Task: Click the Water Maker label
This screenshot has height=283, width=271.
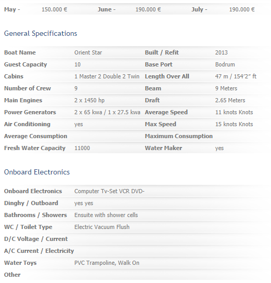Action: coord(163,148)
